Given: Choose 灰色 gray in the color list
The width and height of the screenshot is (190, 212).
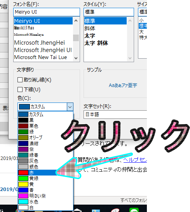Looking at the screenshot, I should [x=45, y=161].
